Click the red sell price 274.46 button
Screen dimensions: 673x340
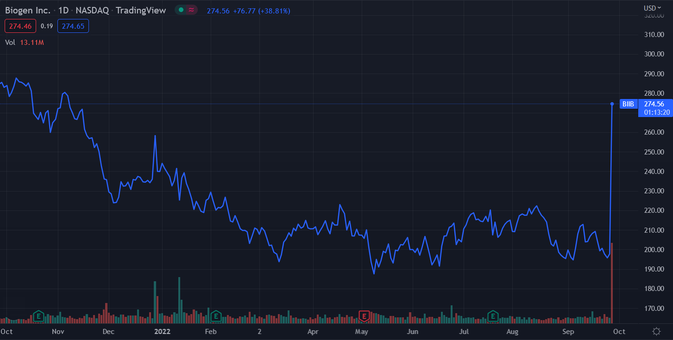[x=20, y=26]
